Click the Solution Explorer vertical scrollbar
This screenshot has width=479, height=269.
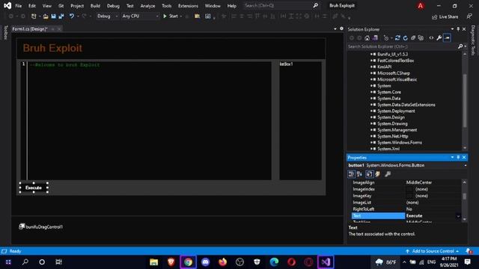pos(465,101)
